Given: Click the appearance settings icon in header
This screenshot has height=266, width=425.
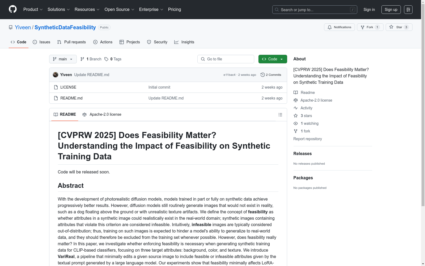Looking at the screenshot, I should coord(408,10).
